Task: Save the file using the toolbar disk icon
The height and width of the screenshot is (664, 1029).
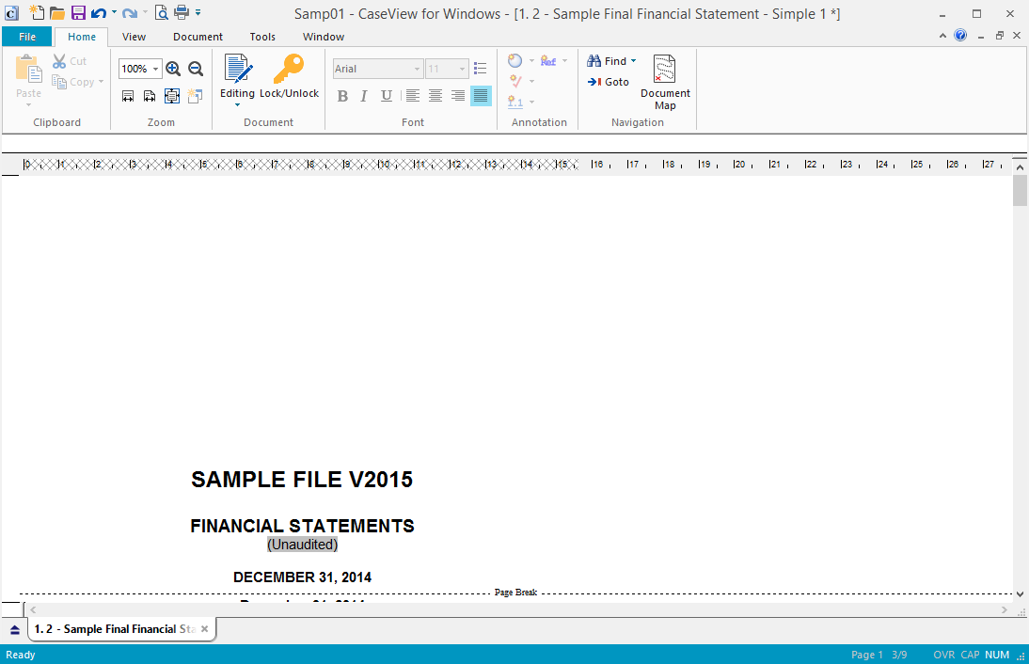Action: point(78,13)
